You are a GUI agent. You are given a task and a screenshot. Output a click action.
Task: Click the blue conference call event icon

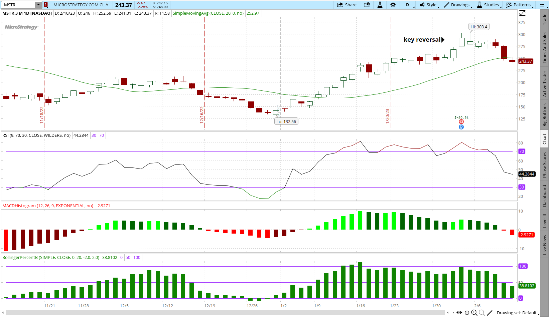(461, 127)
